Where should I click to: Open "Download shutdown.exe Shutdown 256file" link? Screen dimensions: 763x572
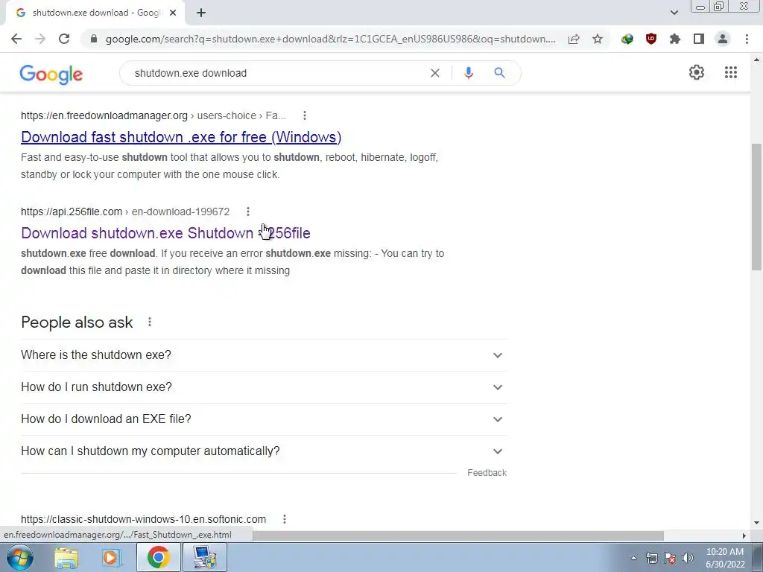(x=165, y=233)
